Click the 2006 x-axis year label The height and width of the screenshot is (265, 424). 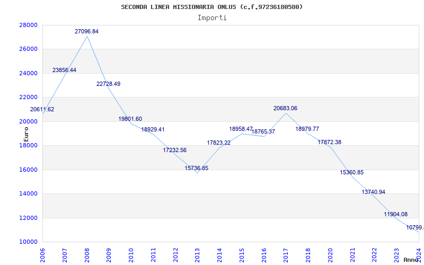[x=43, y=255]
